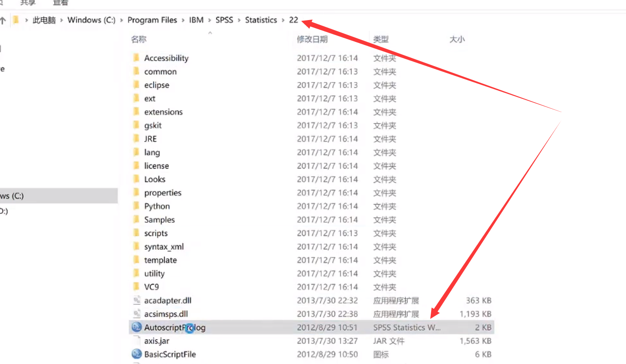
Task: Sort by 名称 column header
Action: [139, 39]
